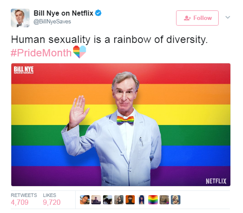Click the rainbow heart emoji icon

(80, 52)
